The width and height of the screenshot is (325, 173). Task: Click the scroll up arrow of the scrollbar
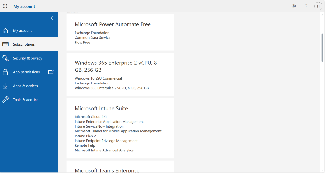pyautogui.click(x=322, y=15)
